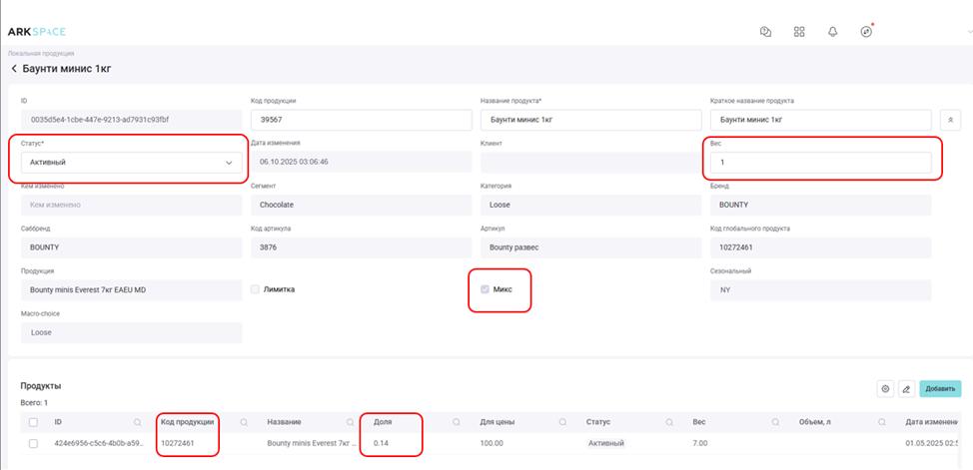Click the pencil edit icon above table
Screen dimensions: 973x470
(x=906, y=388)
